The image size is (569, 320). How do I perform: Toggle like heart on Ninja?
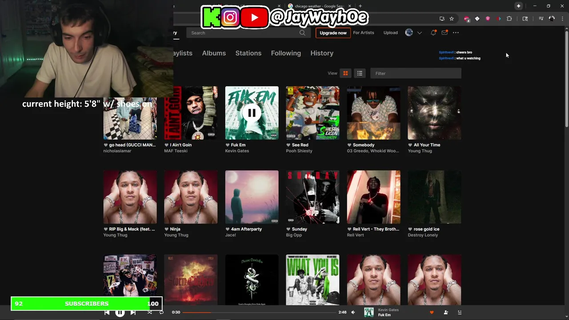[x=166, y=229]
